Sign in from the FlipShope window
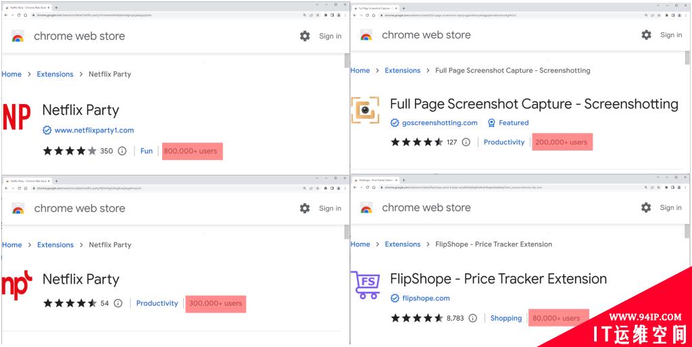Screen dimensions: 692x347 tap(671, 207)
